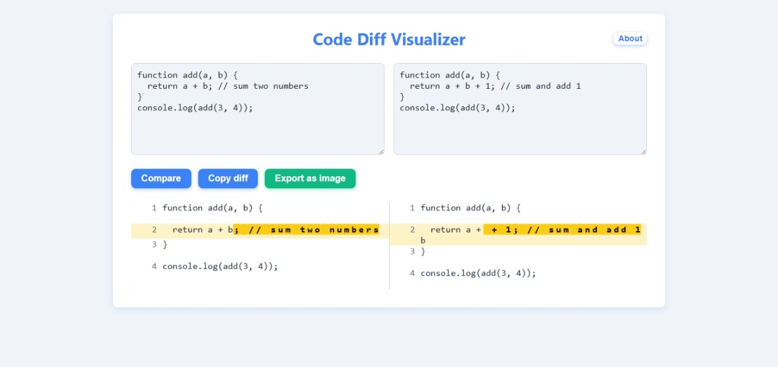Click line number 1 in right diff pane
Viewport: 778px width, 367px height.
point(412,208)
